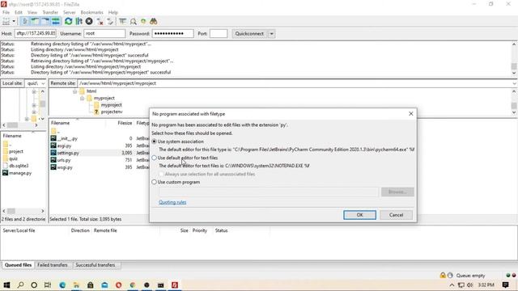Search for files with binoculars icon
518x291 pixels.
[x=153, y=22]
